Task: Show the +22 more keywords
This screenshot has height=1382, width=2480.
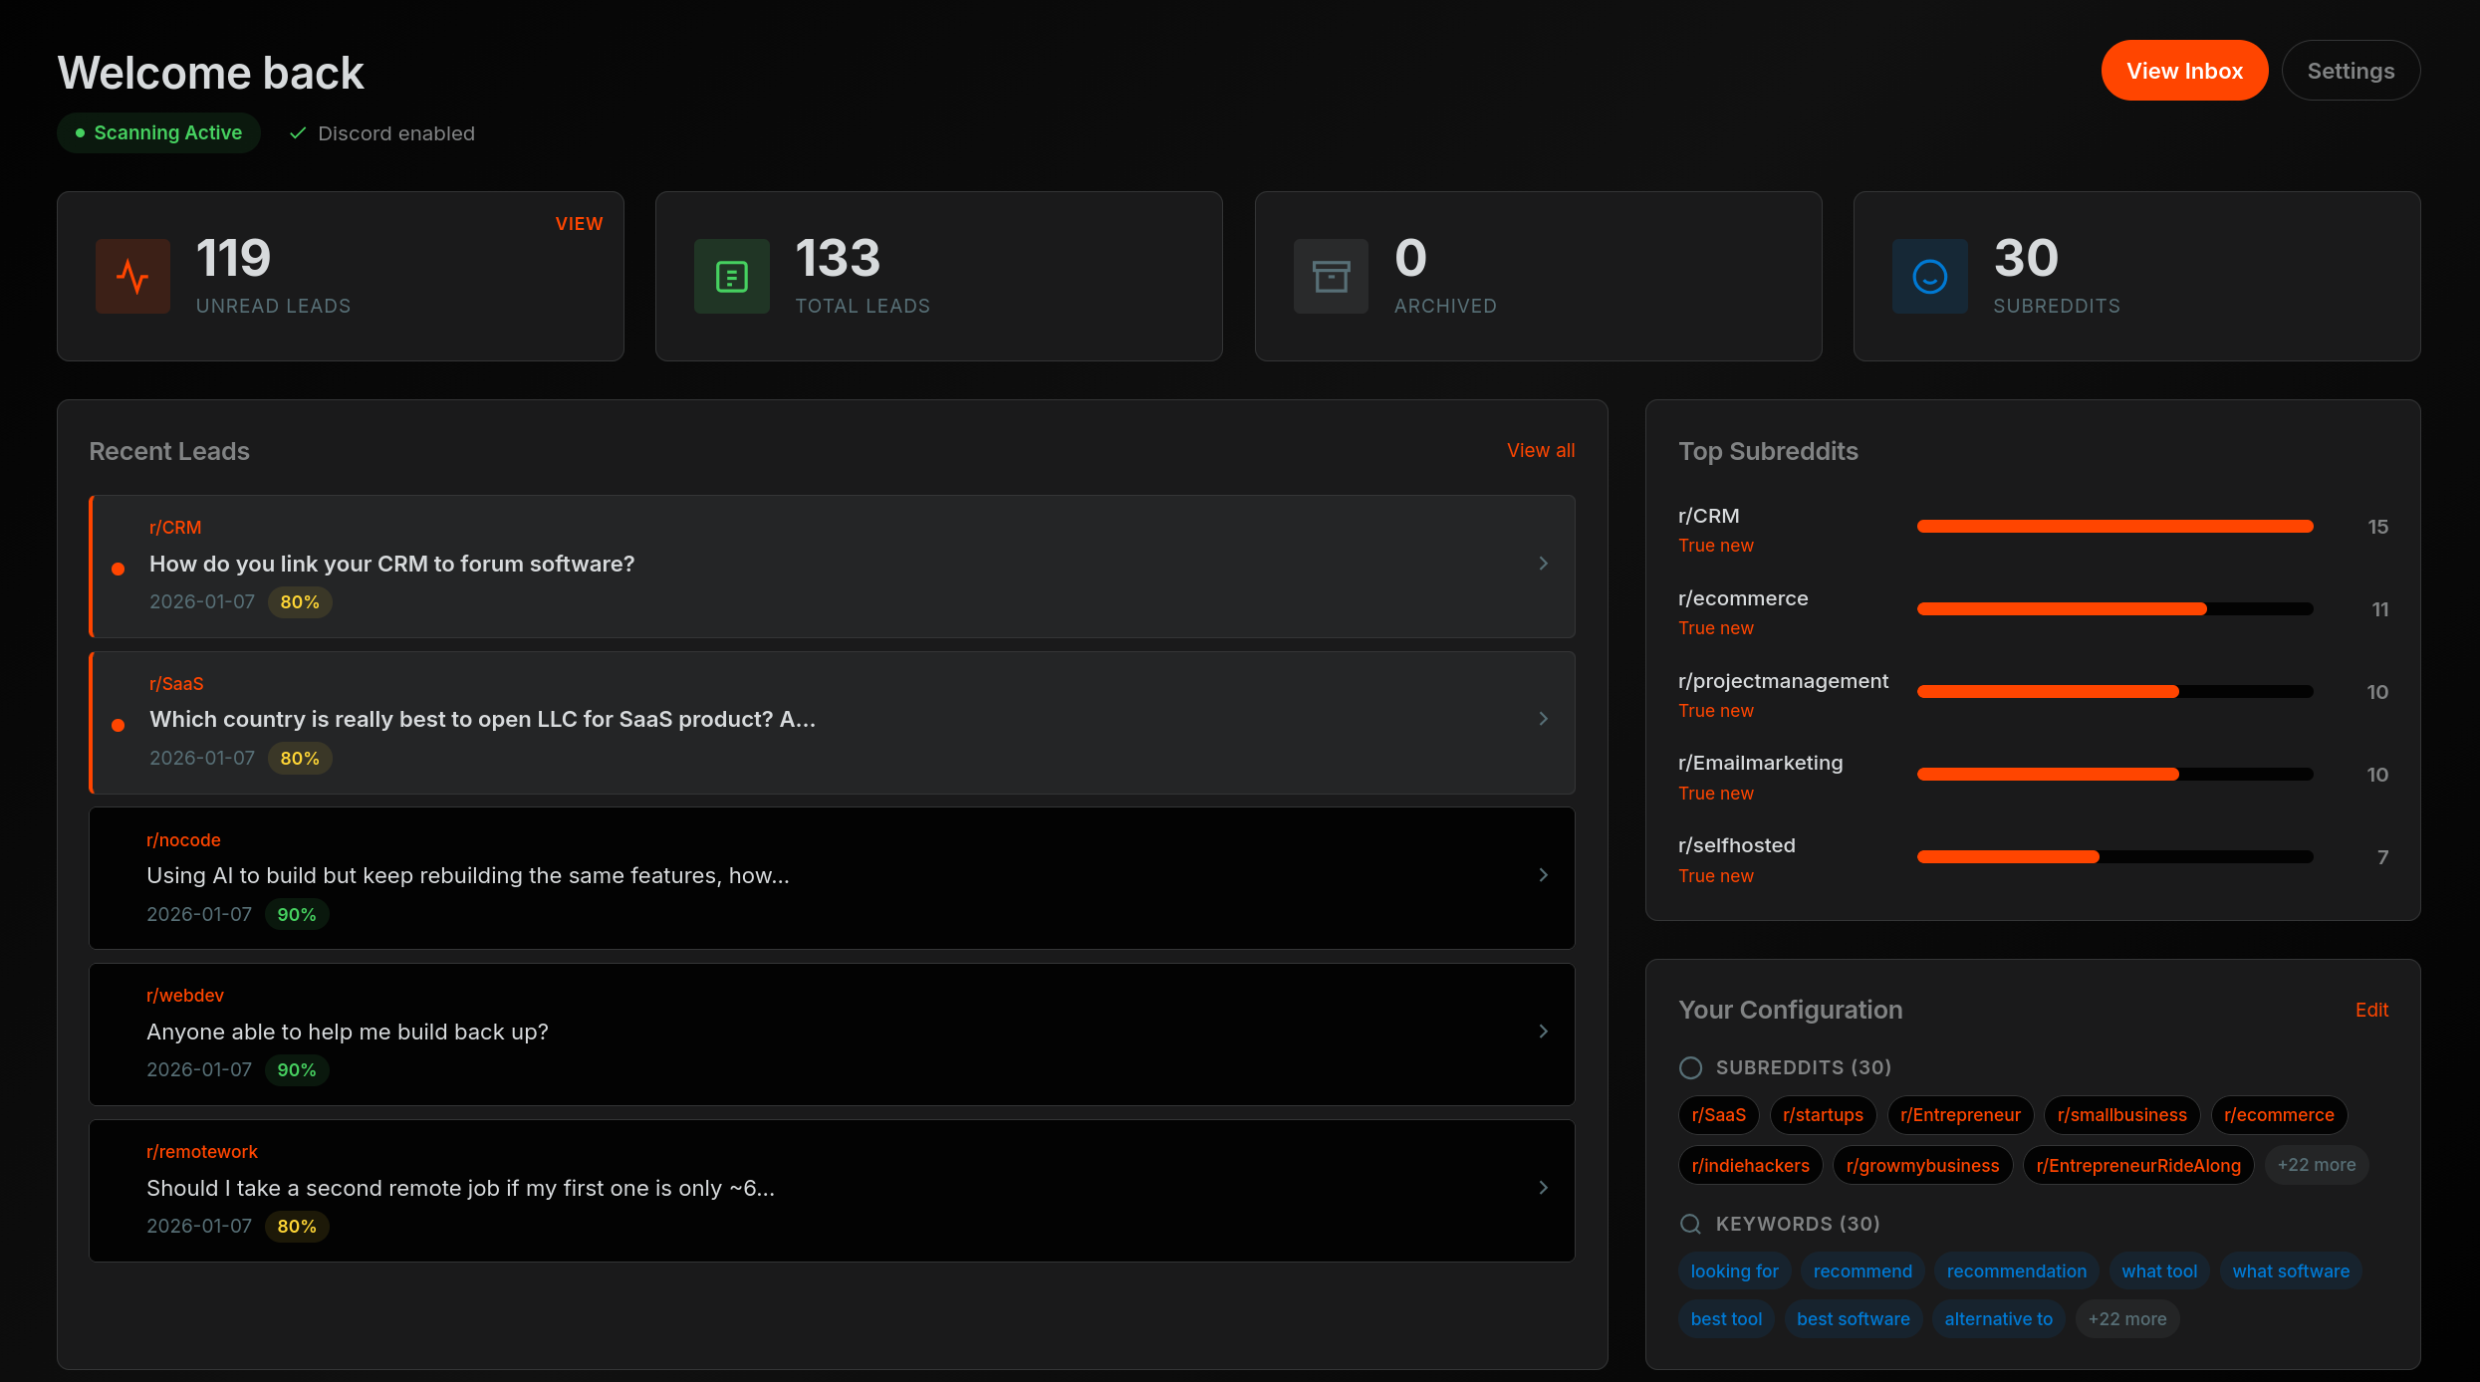Action: point(2126,1318)
